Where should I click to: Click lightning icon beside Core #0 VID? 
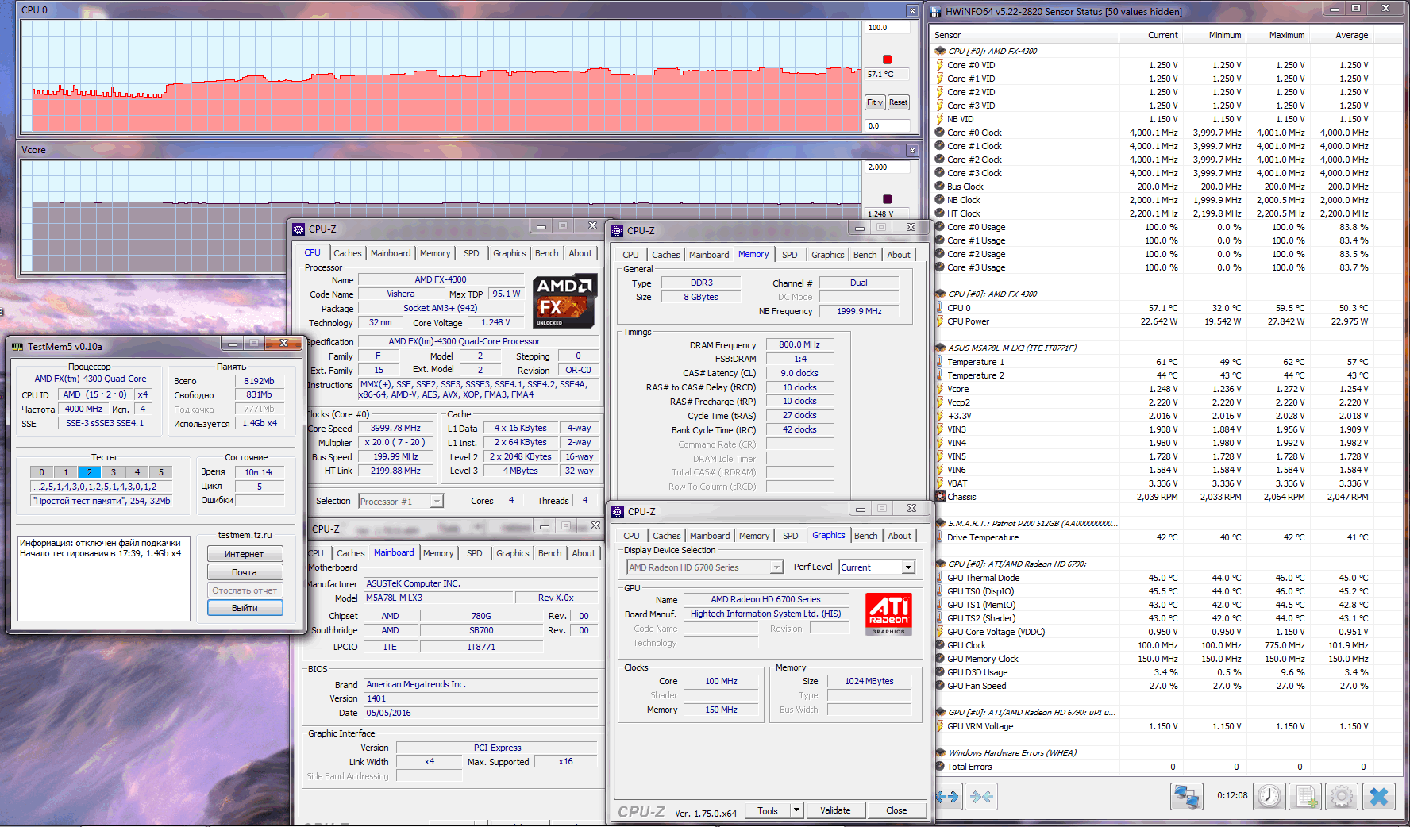(940, 65)
